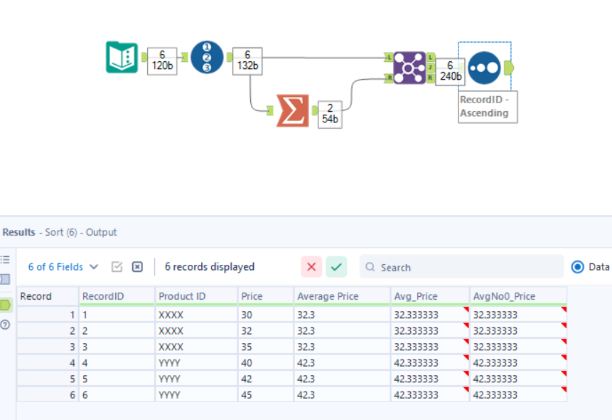
Task: Select the Record ID tool
Action: pyautogui.click(x=206, y=57)
